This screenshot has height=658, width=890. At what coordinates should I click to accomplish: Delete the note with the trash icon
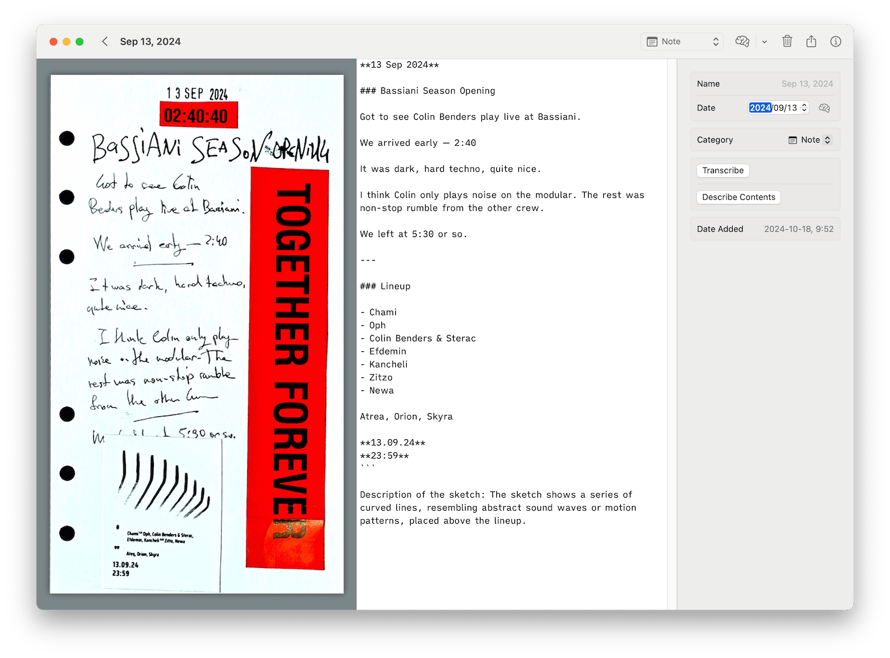(787, 42)
